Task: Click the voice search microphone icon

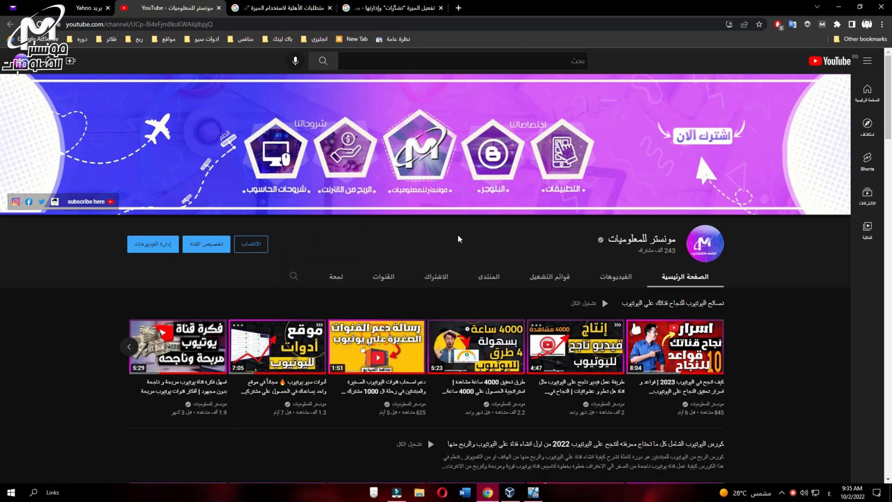Action: pos(295,61)
